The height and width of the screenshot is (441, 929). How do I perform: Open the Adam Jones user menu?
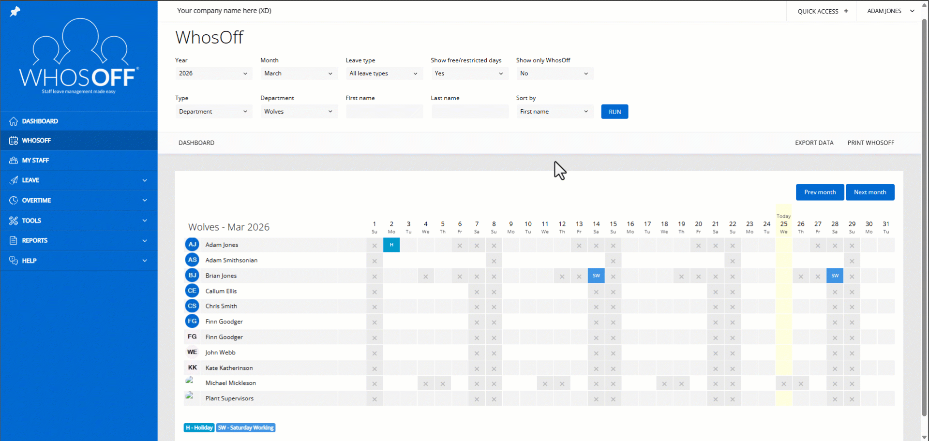tap(890, 11)
